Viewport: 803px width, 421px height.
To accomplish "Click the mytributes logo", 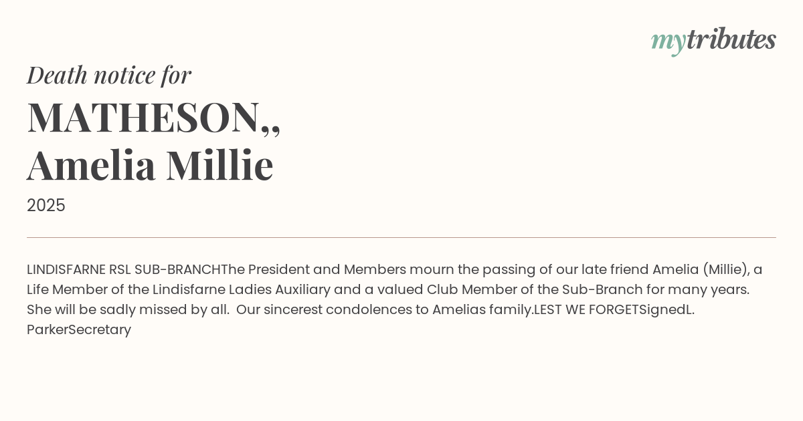I will (x=713, y=40).
